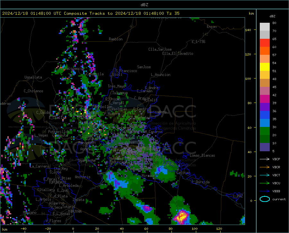Screen dimensions: 289x233
Task: Click the 'Tres_Mayo' place label
Action: (116, 86)
